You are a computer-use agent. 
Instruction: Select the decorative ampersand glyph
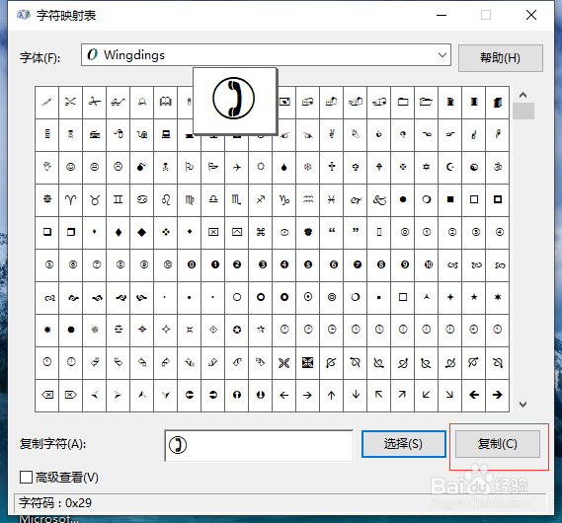[x=379, y=200]
